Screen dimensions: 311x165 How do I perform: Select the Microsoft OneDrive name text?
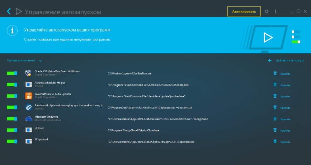(x=46, y=117)
